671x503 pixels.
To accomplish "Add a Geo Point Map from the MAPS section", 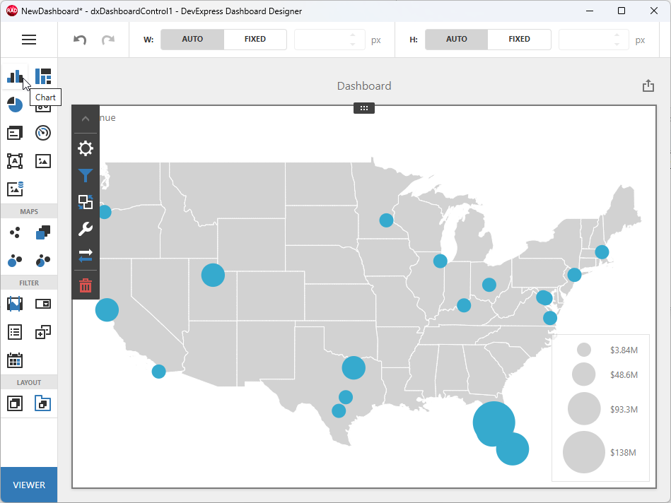I will pyautogui.click(x=15, y=232).
